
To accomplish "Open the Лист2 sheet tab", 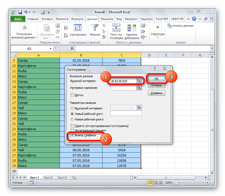I will [x=48, y=178].
